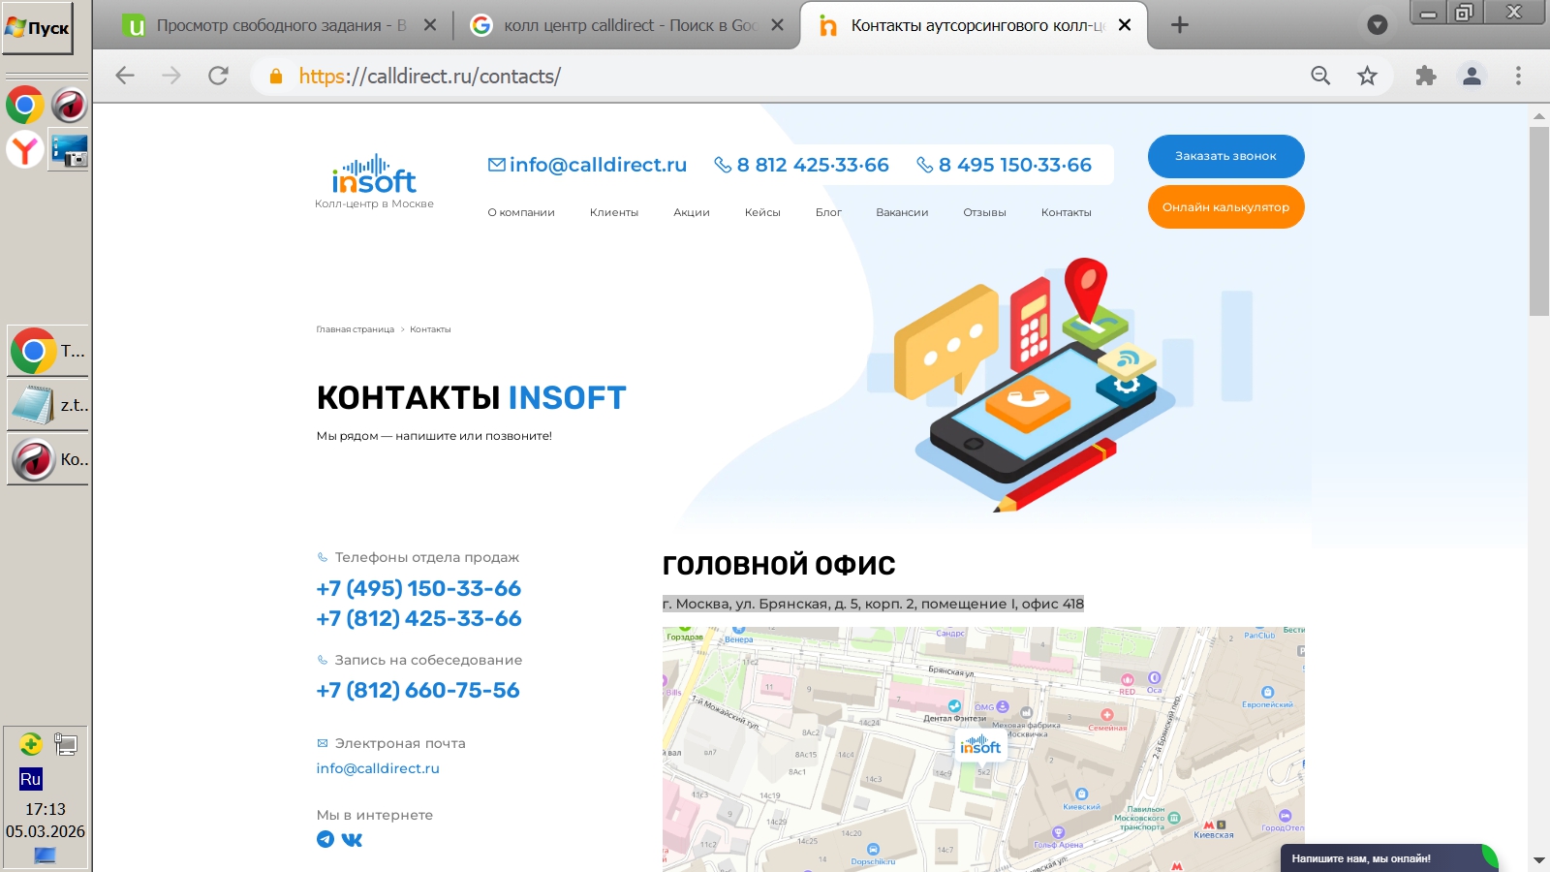Click sales phone +7 (812) 425-33-66
The height and width of the screenshot is (872, 1550).
(x=418, y=618)
